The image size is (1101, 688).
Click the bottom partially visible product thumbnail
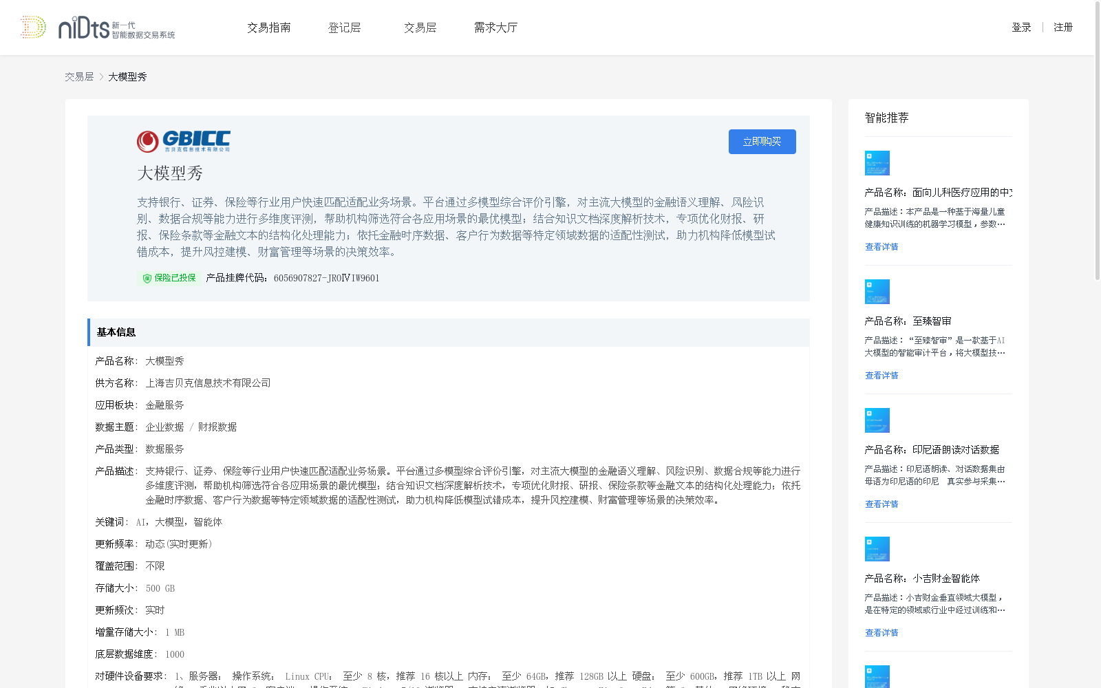click(x=877, y=676)
